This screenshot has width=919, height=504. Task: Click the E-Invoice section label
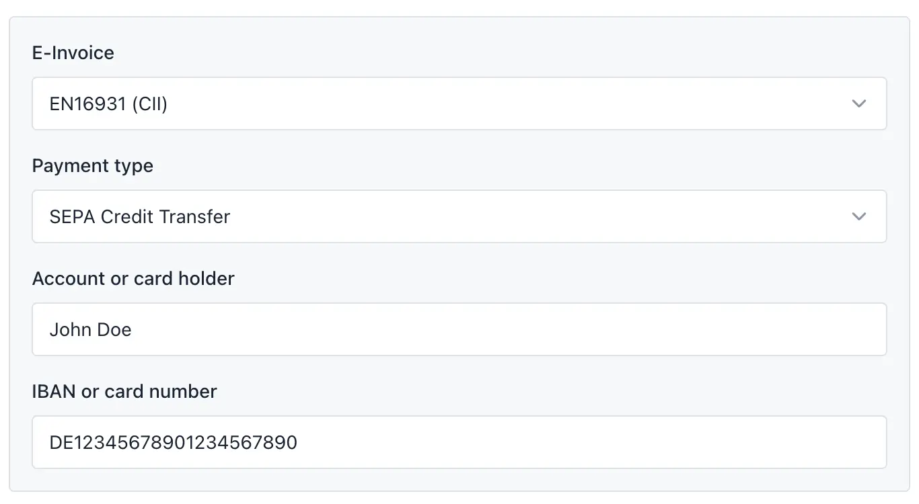pos(73,52)
